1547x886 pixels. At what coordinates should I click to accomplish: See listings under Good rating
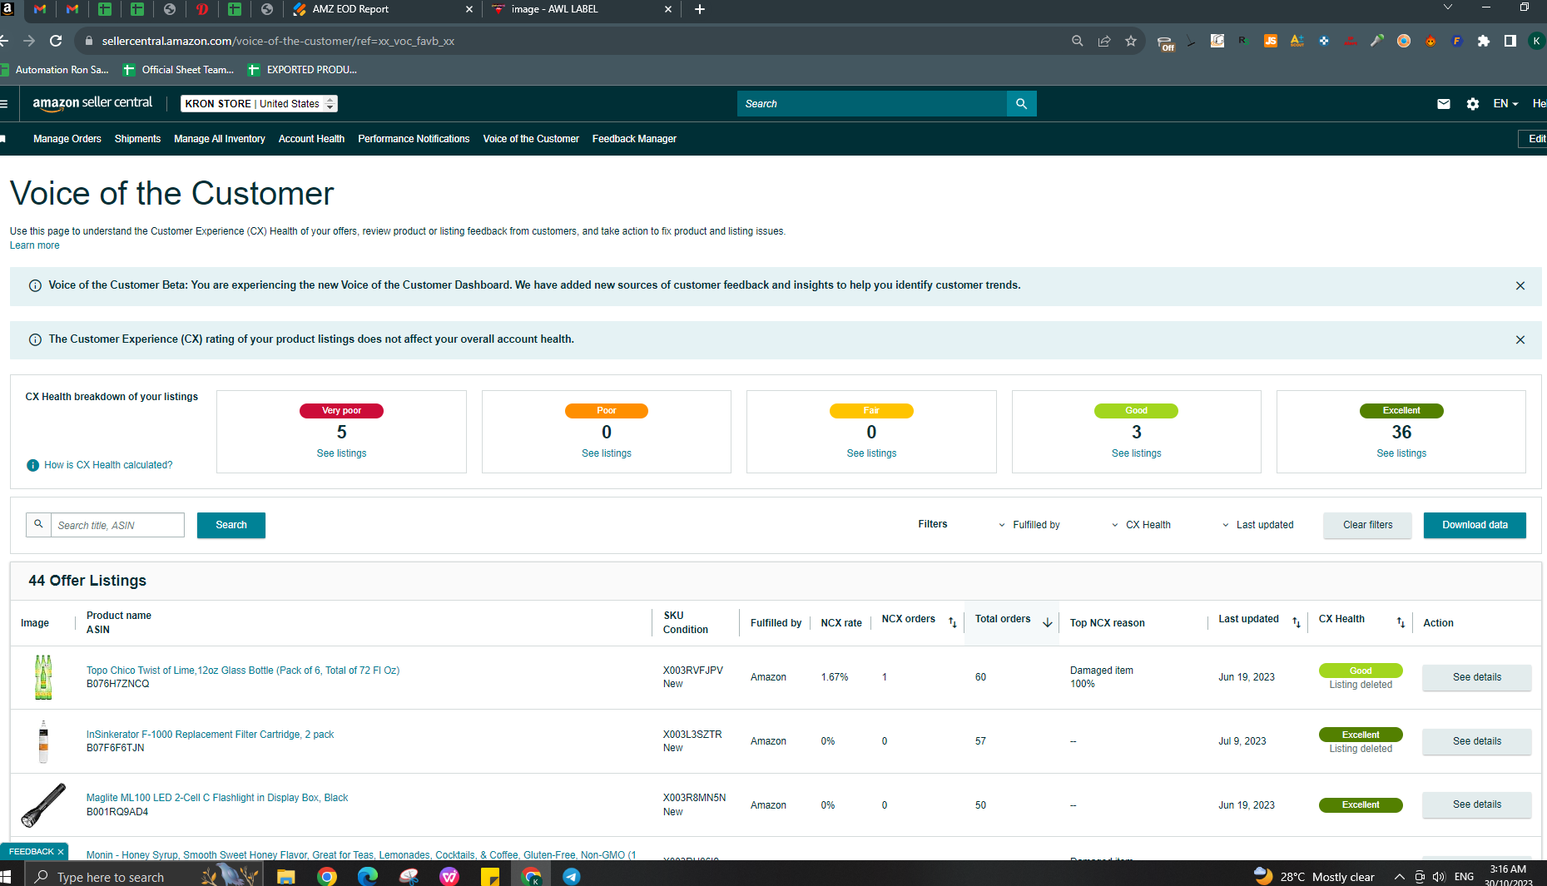coord(1137,453)
